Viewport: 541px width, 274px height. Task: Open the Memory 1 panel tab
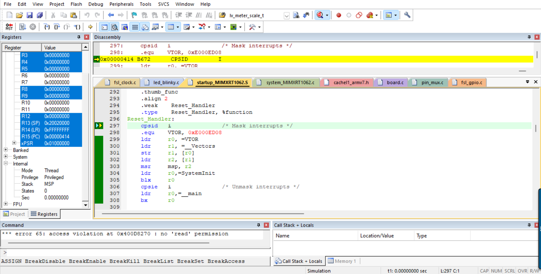pos(342,261)
